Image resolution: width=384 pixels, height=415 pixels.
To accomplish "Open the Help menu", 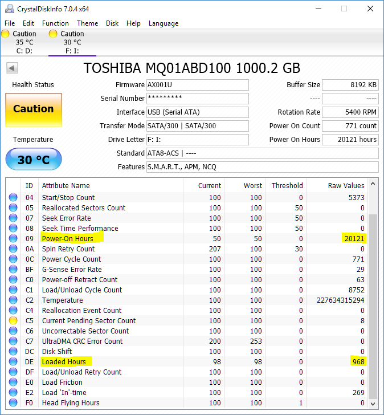I will click(133, 23).
